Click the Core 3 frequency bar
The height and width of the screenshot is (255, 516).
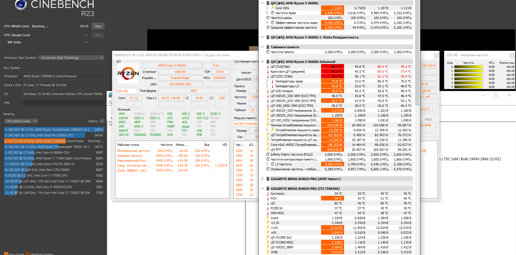pyautogui.click(x=469, y=79)
